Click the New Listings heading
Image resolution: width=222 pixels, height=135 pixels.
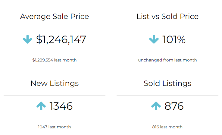point(55,83)
